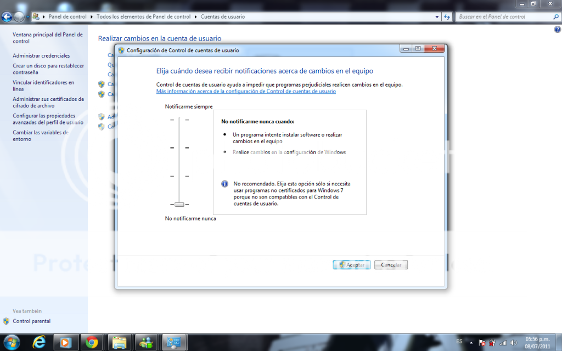
Task: Click the 'Buscar en el Panel de control' field
Action: click(x=508, y=17)
